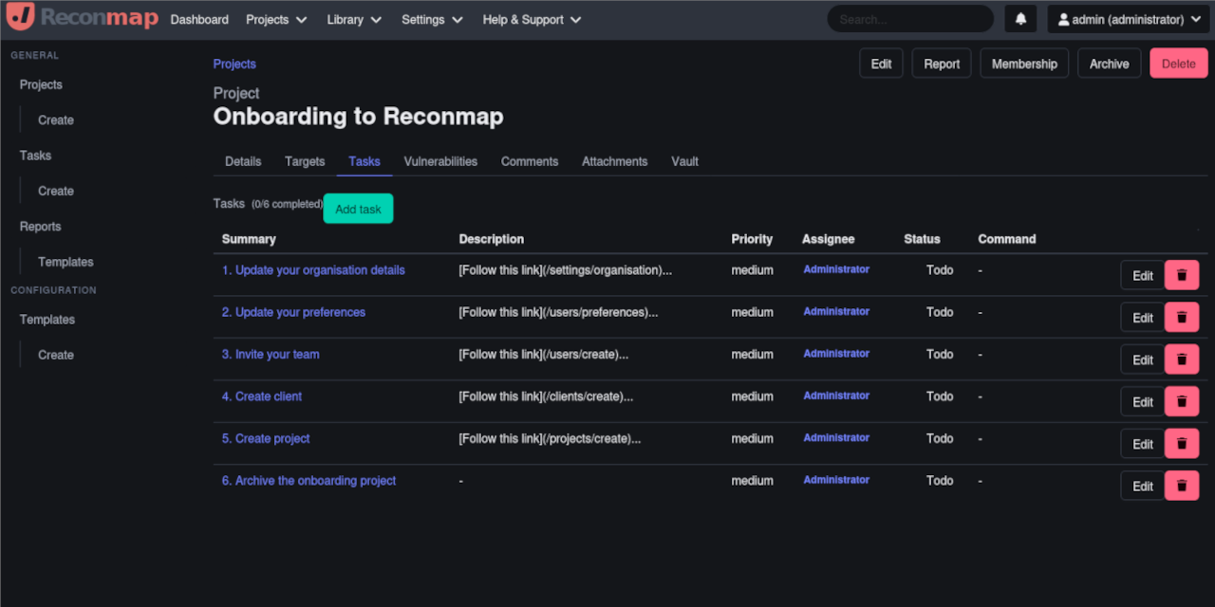
Task: Open task '5. Create project'
Action: [266, 438]
